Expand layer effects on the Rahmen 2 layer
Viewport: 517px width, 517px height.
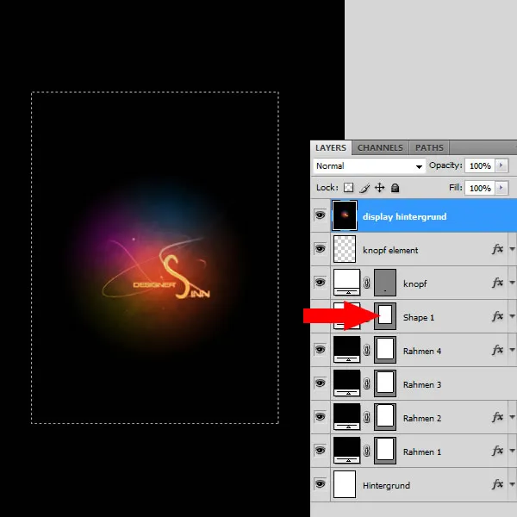click(513, 418)
